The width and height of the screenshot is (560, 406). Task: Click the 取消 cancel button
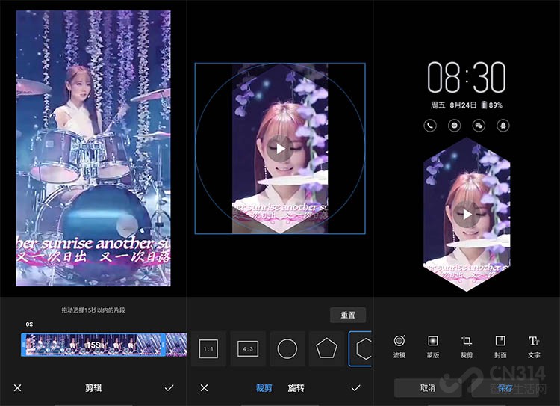428,388
